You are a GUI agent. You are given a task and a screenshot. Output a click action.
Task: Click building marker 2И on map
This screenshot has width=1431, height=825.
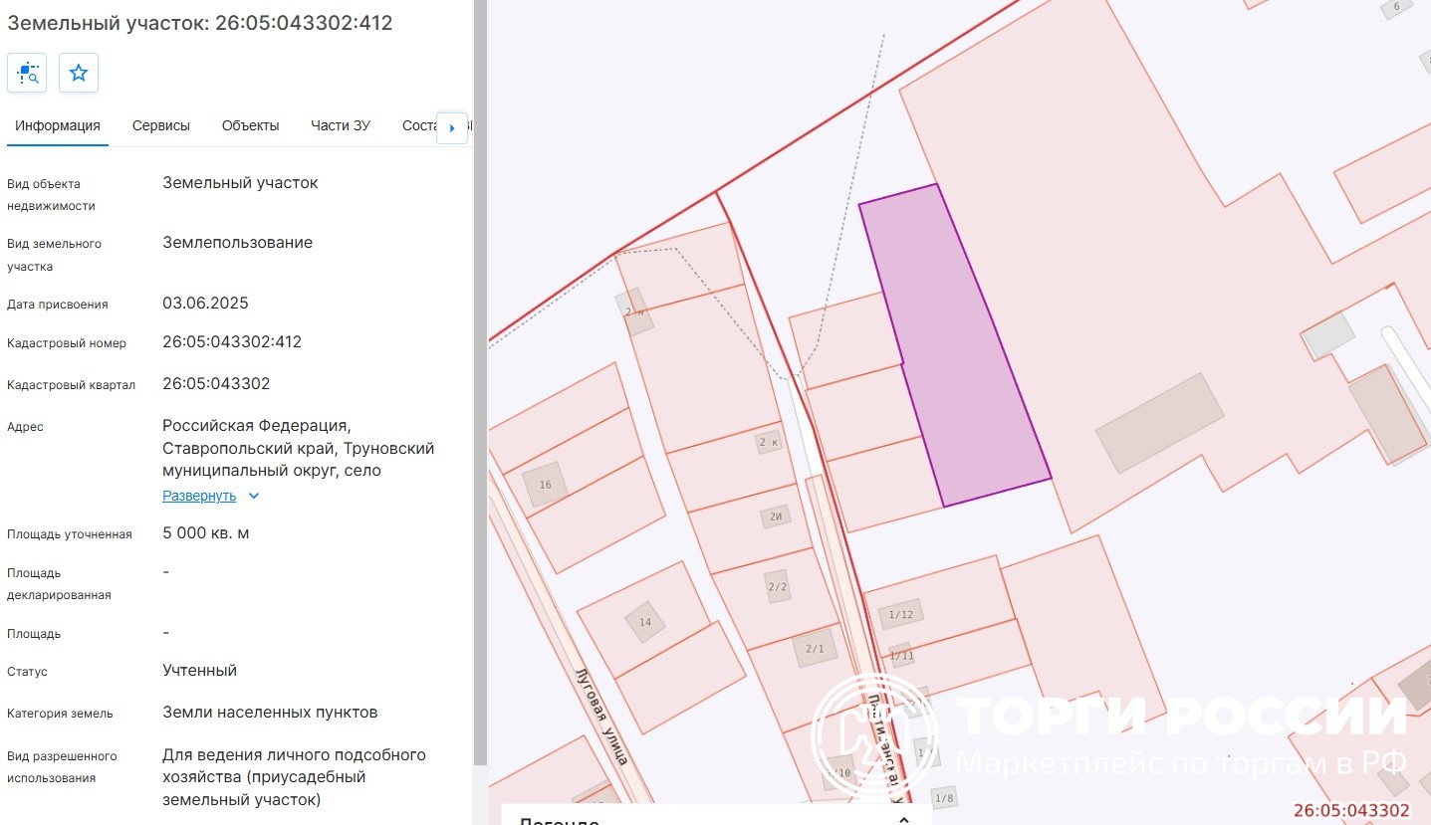point(776,516)
